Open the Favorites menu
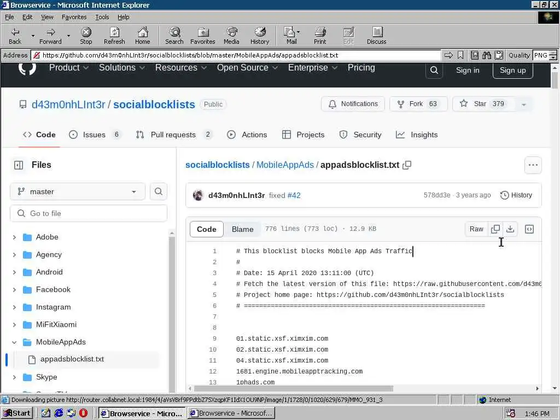The width and height of the screenshot is (560, 420). (x=74, y=17)
